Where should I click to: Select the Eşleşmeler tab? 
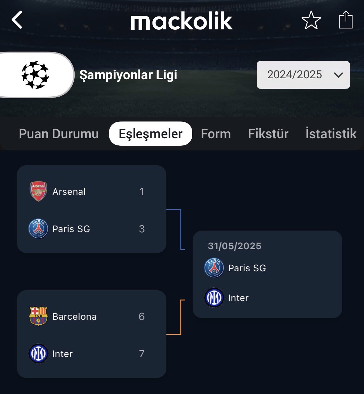[151, 134]
